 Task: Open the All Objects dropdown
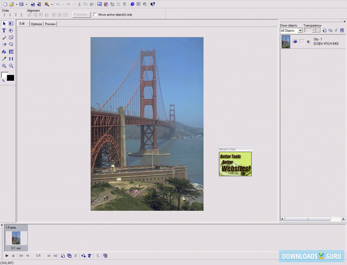click(300, 31)
